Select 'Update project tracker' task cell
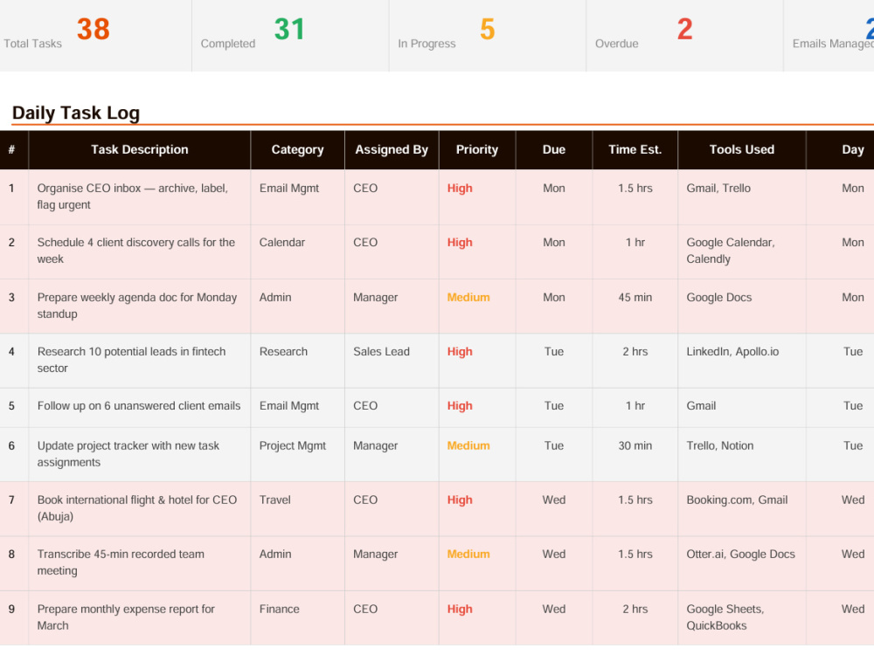The image size is (874, 655). click(x=139, y=454)
